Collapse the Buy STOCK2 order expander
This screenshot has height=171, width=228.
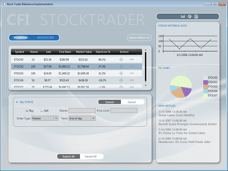click(17, 102)
